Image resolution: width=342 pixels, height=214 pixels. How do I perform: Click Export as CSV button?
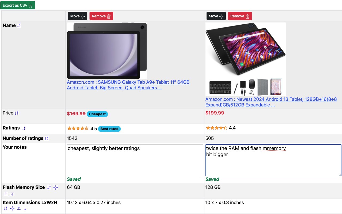tap(18, 5)
